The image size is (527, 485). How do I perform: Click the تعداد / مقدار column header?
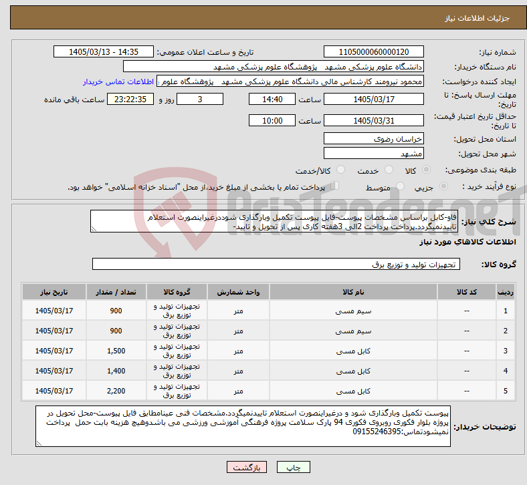point(116,292)
